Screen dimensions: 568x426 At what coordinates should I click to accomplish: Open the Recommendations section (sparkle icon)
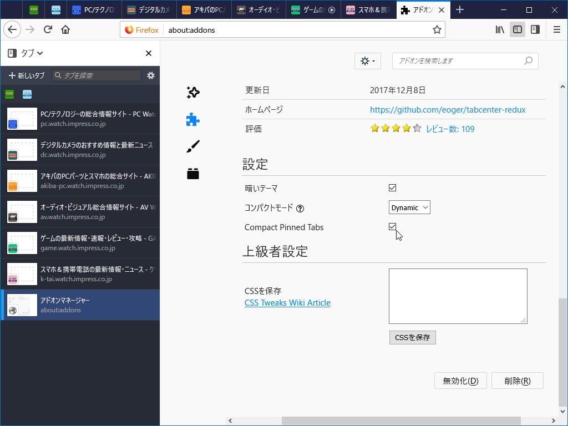[x=192, y=92]
